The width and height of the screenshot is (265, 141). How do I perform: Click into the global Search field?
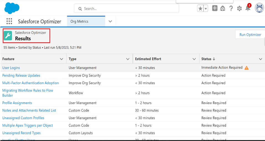click(x=126, y=9)
